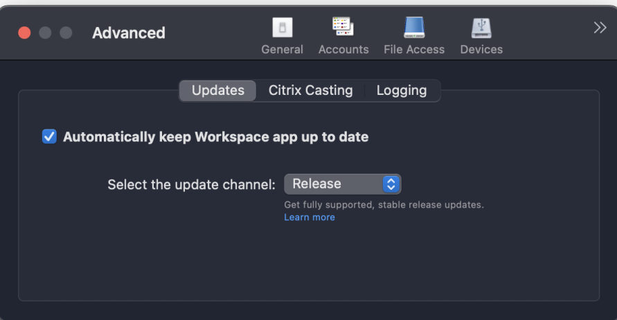Screen dimensions: 617x320
Task: Click the Accounts toolbar label
Action: point(343,49)
